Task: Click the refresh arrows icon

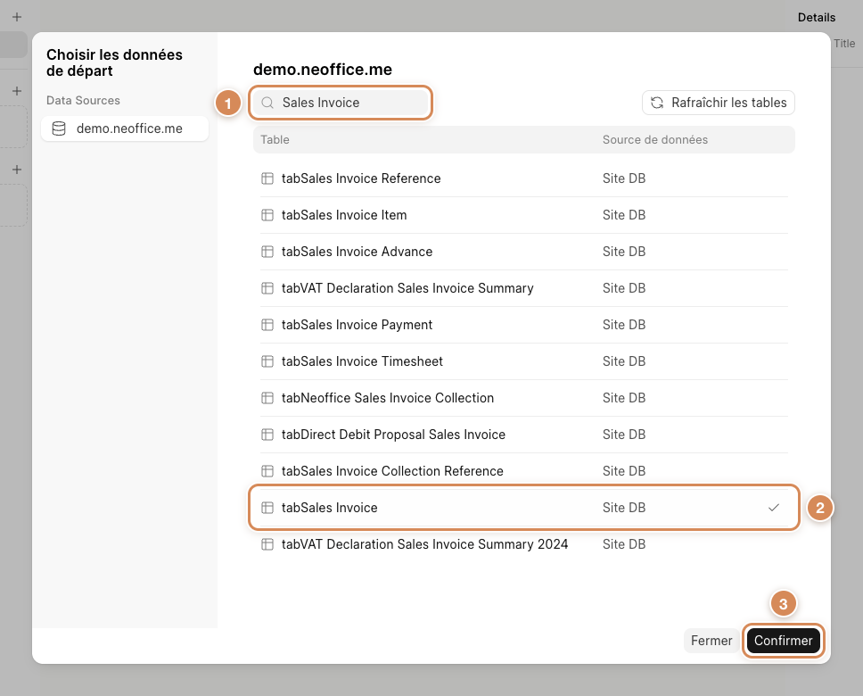Action: point(657,103)
